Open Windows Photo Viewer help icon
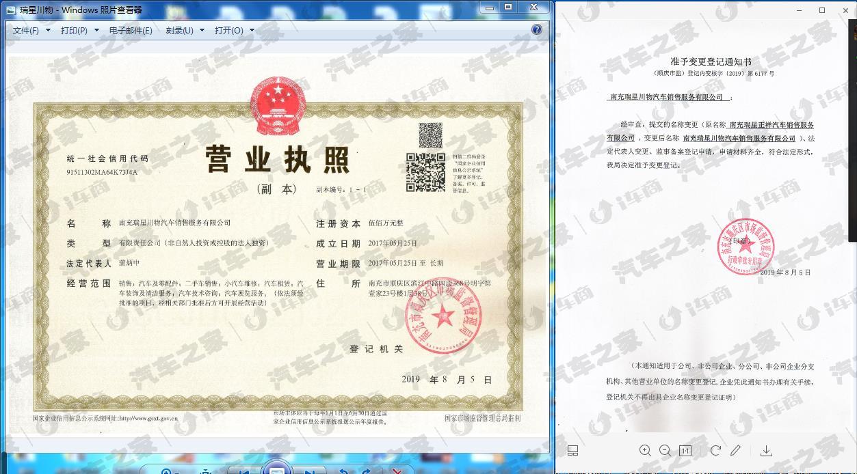 537,29
